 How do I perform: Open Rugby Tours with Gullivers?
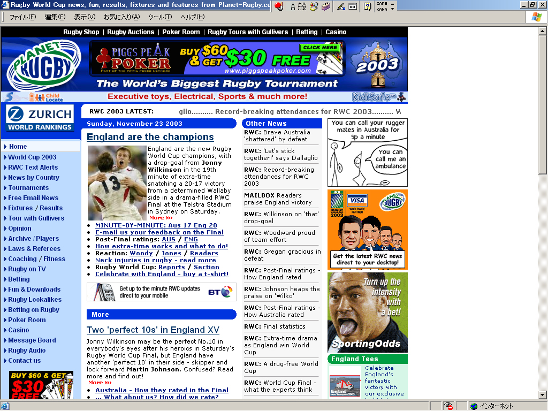(x=248, y=32)
